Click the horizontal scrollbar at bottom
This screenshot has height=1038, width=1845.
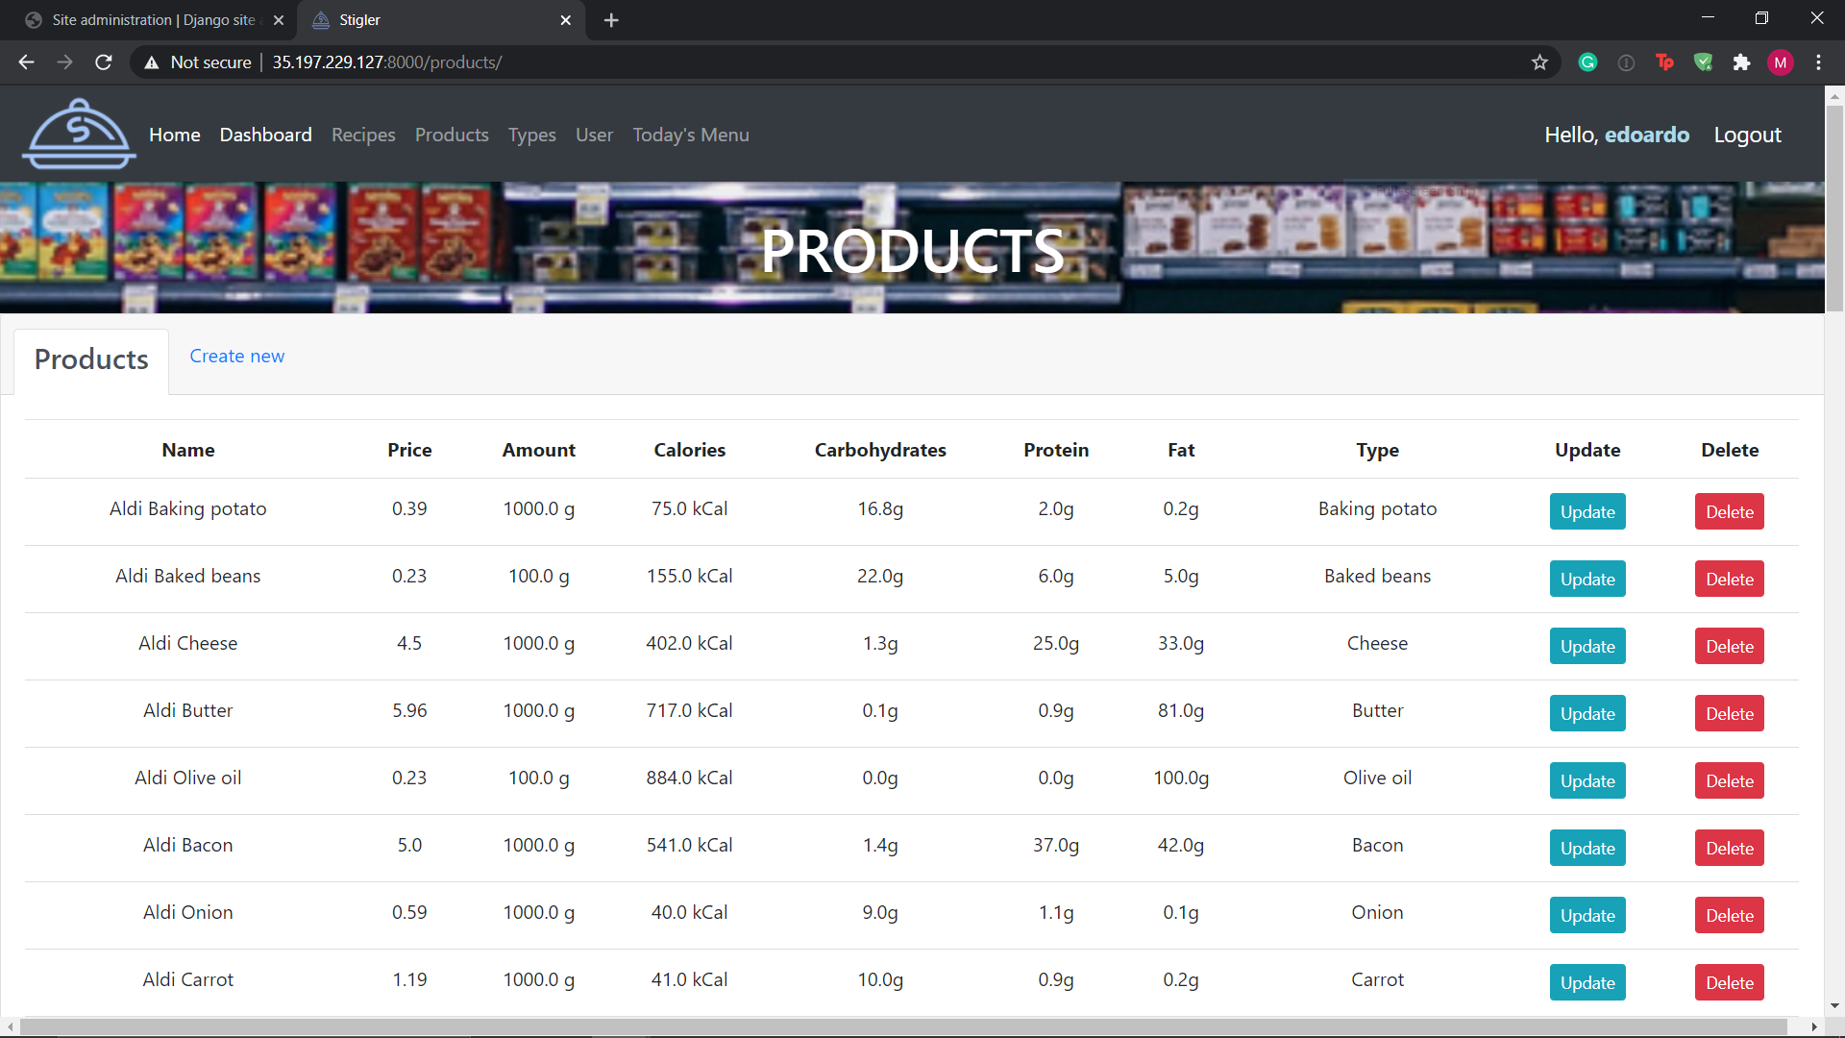coord(903,1026)
